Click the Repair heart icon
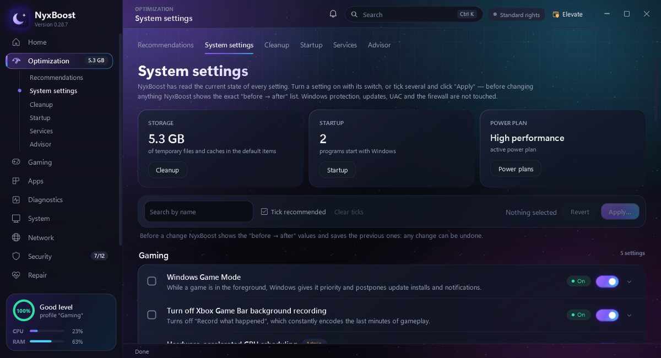661x358 pixels. 17,275
